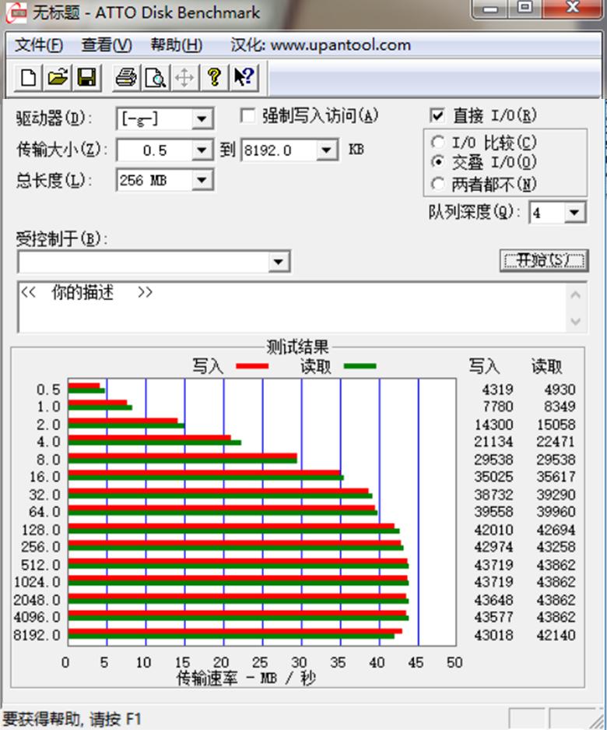Viewport: 607px width, 730px height.
Task: Open the 驱动器 drive dropdown
Action: tap(202, 118)
